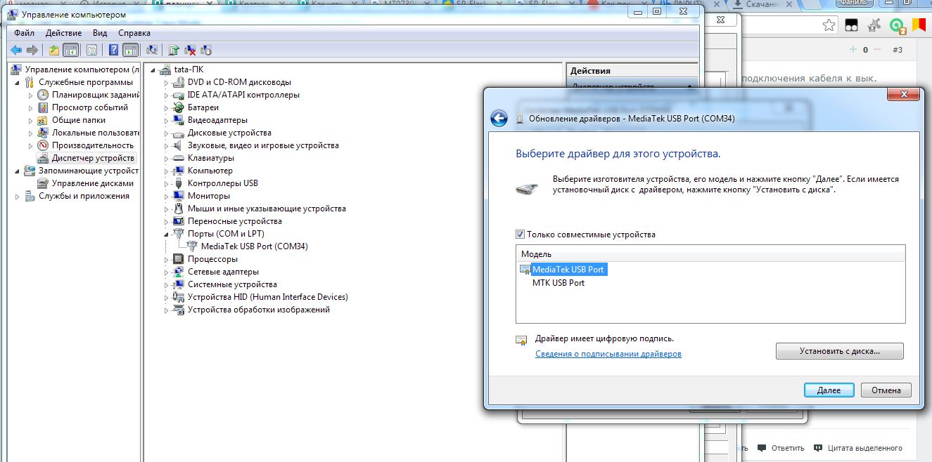This screenshot has height=462, width=932.
Task: Expand 'Службы и приложения' in left tree
Action: pyautogui.click(x=18, y=197)
